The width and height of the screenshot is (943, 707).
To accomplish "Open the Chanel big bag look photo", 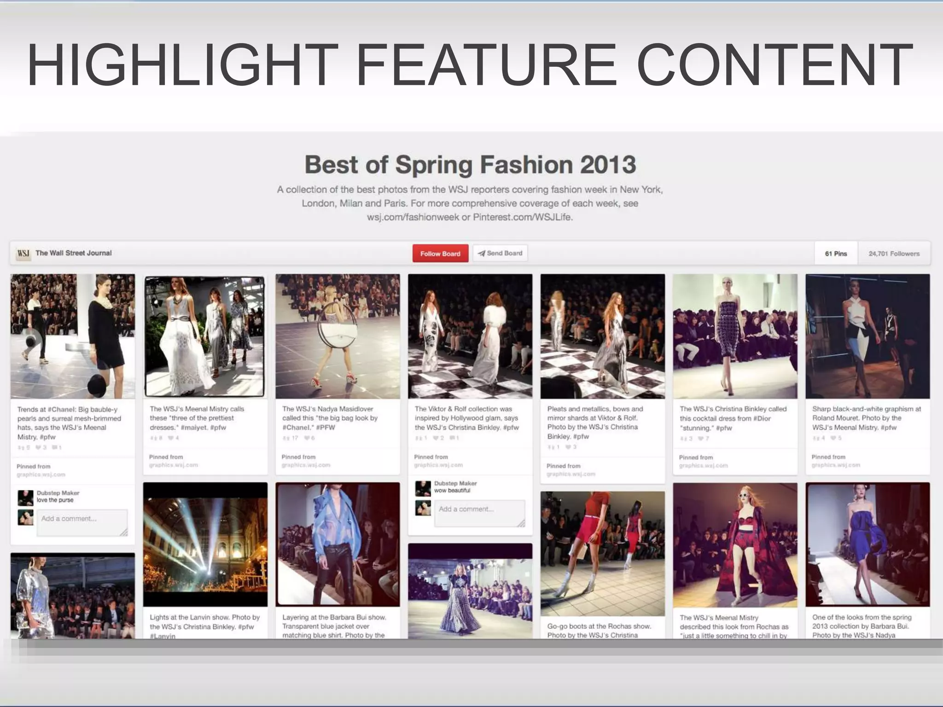I will point(338,336).
